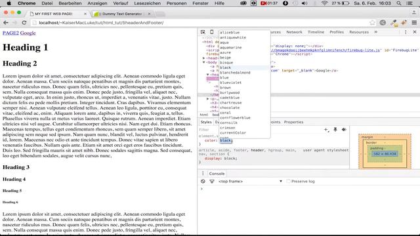The image size is (420, 236).
Task: Select the highlighted black suggestion
Action: click(244, 68)
